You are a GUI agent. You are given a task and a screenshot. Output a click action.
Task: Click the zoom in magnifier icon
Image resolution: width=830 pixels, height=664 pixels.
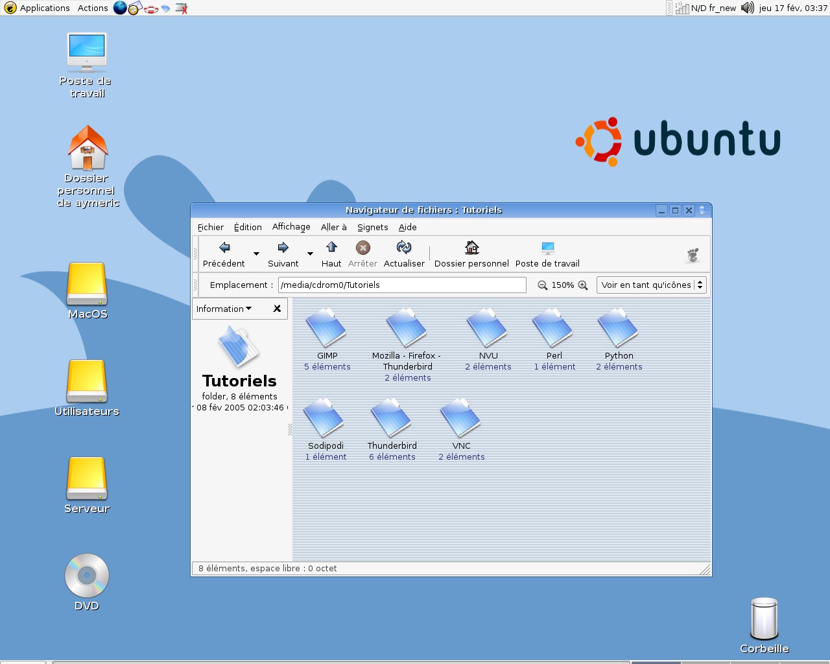click(x=583, y=285)
